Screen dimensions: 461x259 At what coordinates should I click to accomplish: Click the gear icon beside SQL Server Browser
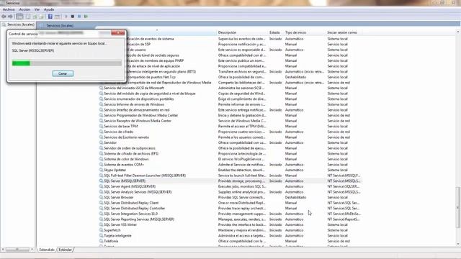101,197
